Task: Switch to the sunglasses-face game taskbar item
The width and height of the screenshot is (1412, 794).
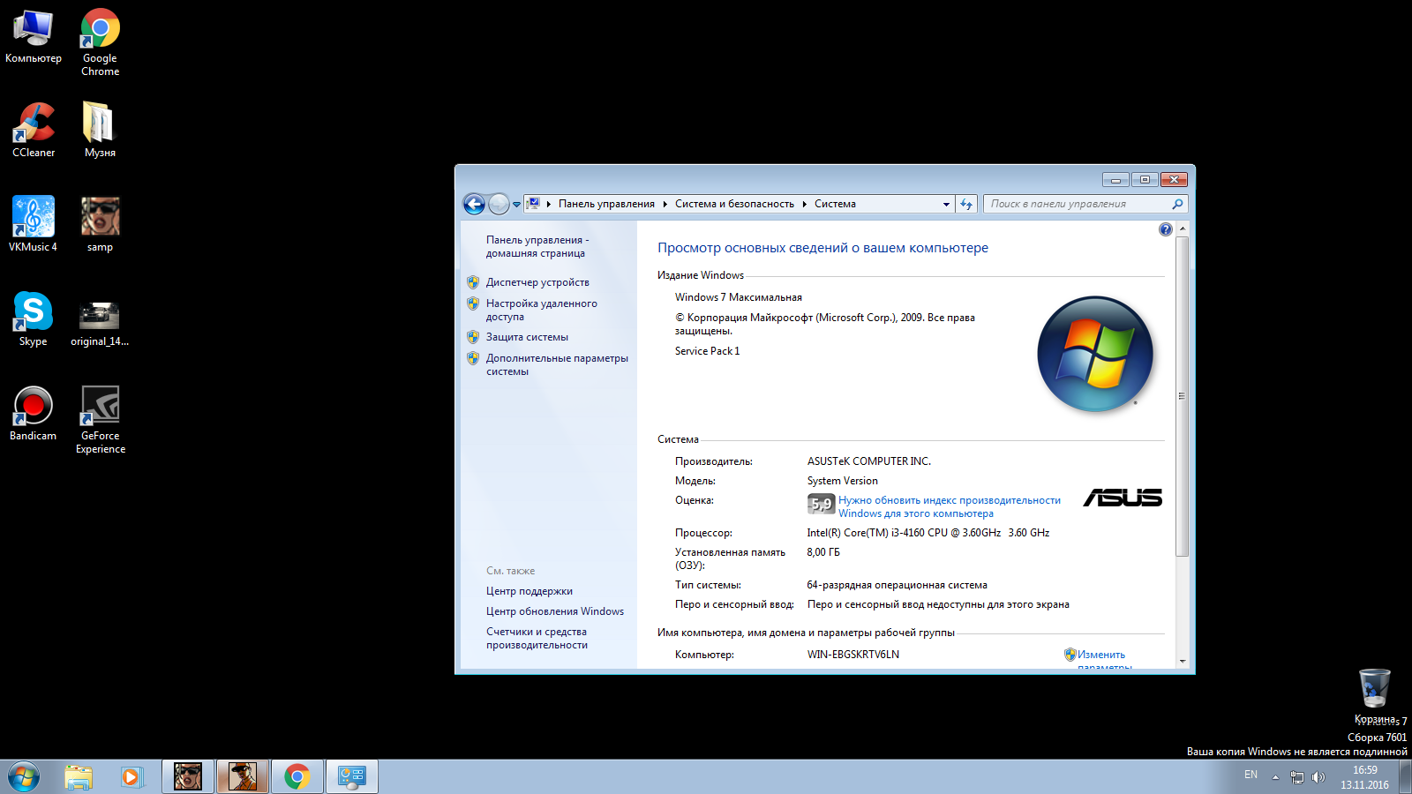Action: point(188,776)
